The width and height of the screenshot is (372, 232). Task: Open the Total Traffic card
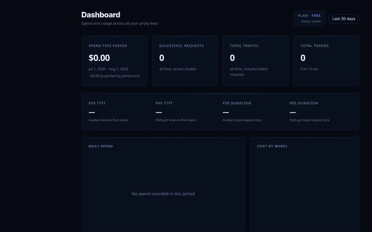[x=255, y=61]
